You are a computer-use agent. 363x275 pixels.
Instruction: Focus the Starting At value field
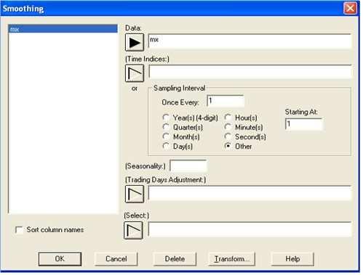tap(304, 124)
